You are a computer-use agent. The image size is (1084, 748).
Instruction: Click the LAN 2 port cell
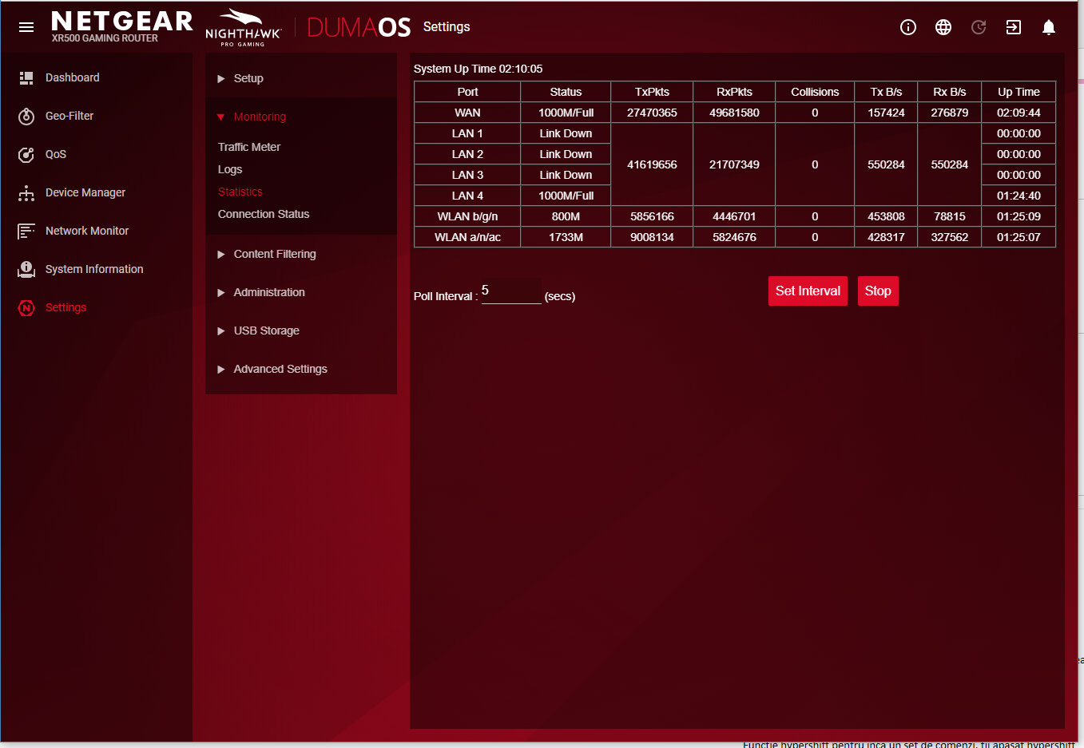pos(467,154)
